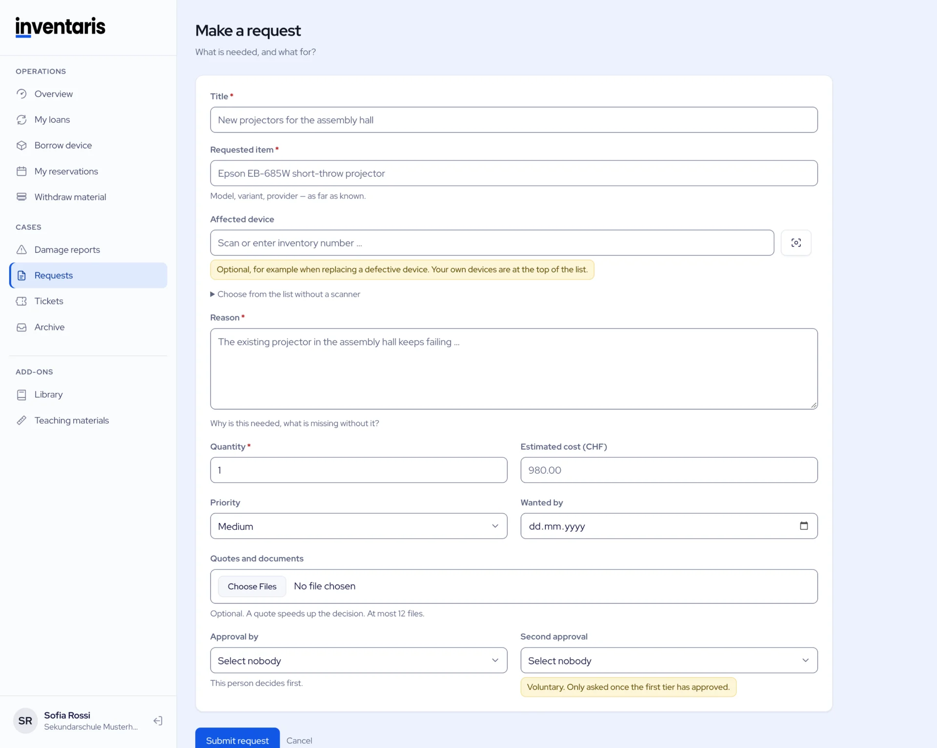Focus the Requested item input field
Screen dimensions: 937x748
(x=514, y=173)
